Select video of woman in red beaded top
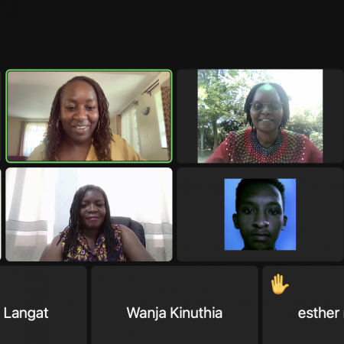The width and height of the screenshot is (344, 344). [x=260, y=116]
